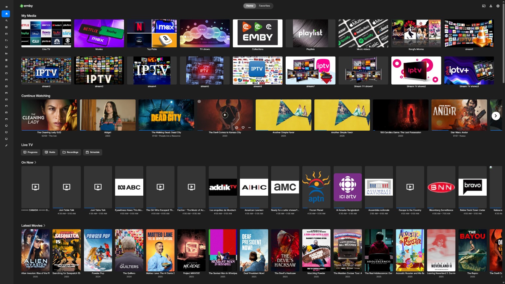Open the Playlists library tile

[311, 33]
